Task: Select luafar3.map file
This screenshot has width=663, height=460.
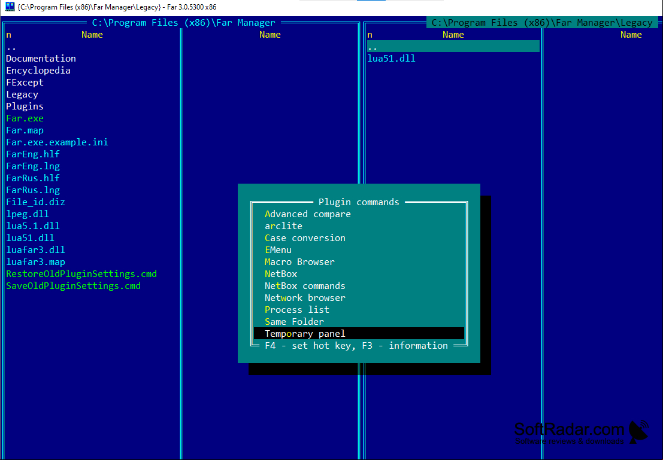Action: [35, 262]
